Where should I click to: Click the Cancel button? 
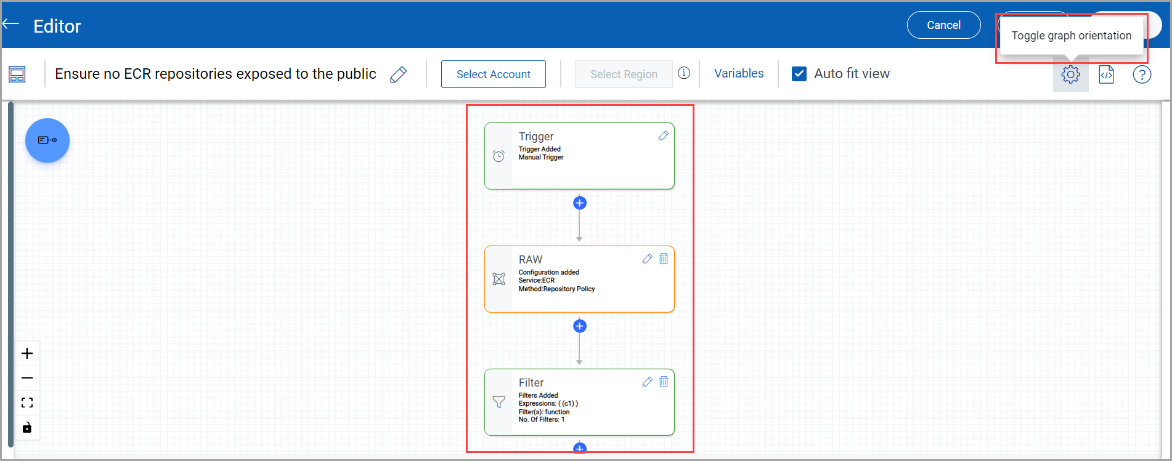point(943,25)
